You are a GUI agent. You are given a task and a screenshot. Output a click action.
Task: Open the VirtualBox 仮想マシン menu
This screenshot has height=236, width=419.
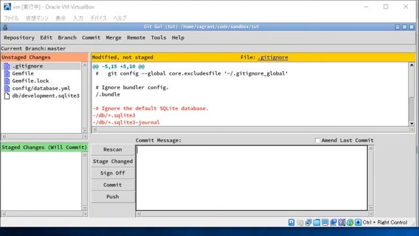pos(37,18)
